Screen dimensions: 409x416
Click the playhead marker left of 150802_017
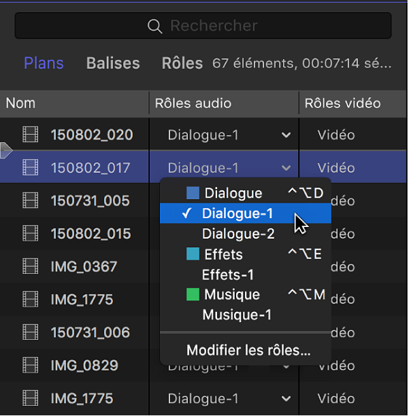pyautogui.click(x=6, y=151)
